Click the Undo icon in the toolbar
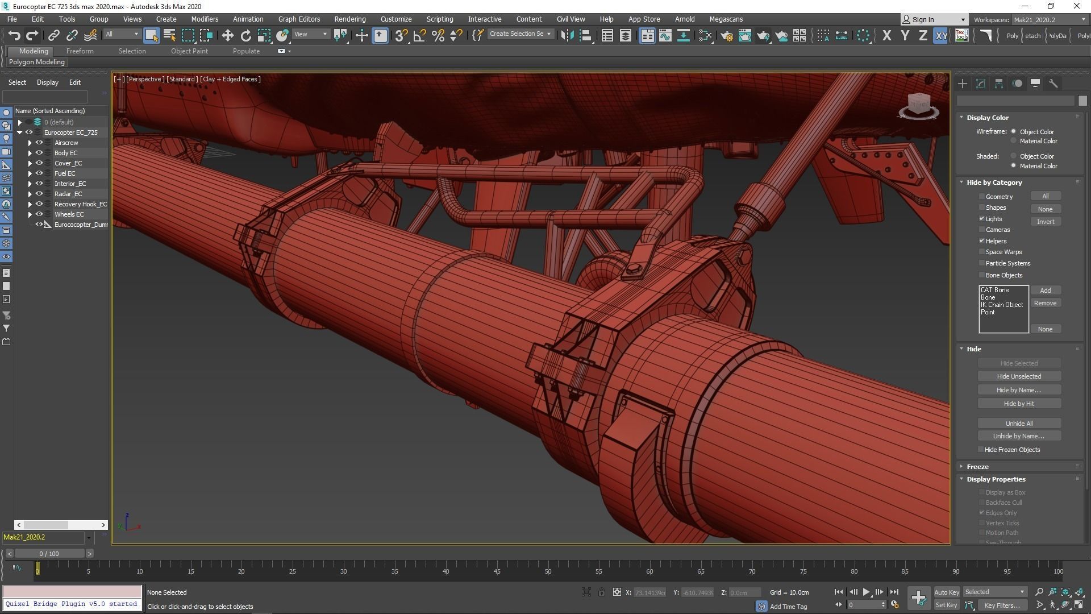1091x614 pixels. pos(14,35)
